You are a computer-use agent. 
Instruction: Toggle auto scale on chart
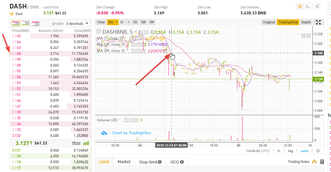click(x=304, y=151)
